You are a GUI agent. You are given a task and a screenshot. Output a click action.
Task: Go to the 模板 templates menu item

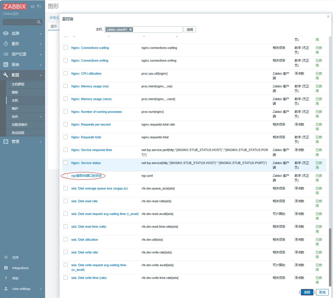click(15, 92)
